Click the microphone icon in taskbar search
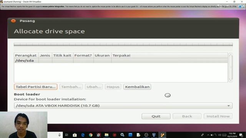 pyautogui.click(x=60, y=135)
